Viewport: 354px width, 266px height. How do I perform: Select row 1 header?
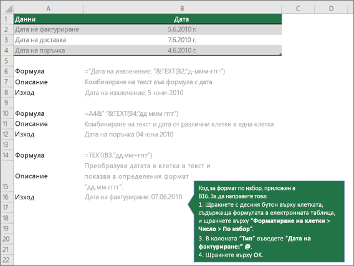[6, 19]
